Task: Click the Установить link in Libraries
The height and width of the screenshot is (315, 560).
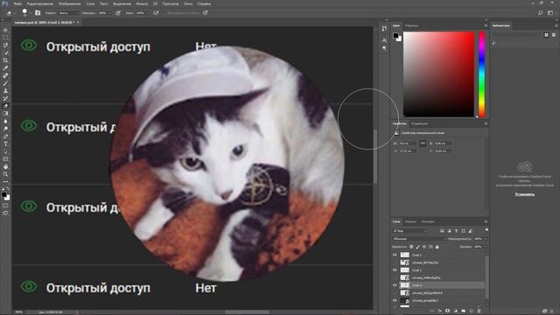Action: [x=525, y=194]
